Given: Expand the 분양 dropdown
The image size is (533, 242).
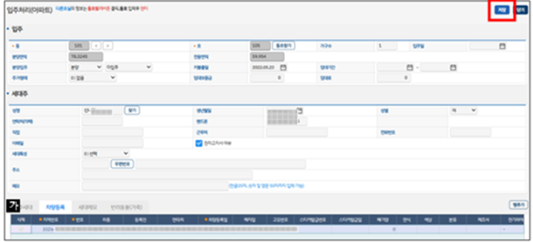Looking at the screenshot, I should [x=85, y=67].
